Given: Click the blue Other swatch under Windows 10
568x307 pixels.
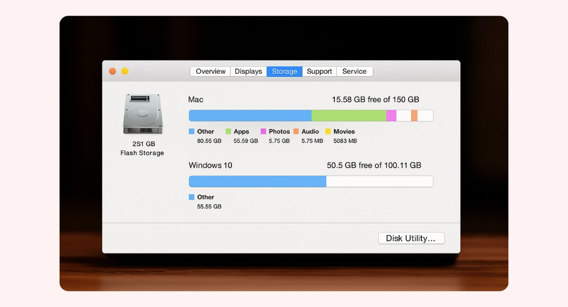Looking at the screenshot, I should pos(192,197).
